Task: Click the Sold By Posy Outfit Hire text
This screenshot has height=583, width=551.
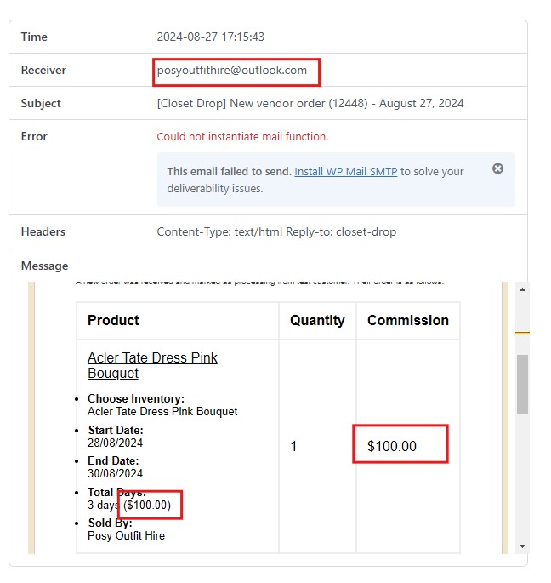Action: (126, 536)
